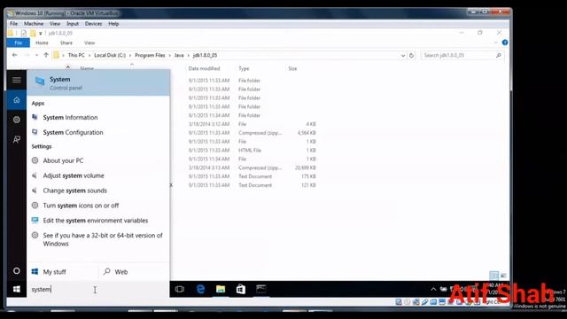
Task: Click the hamburger menu in Start panel
Action: tap(17, 80)
